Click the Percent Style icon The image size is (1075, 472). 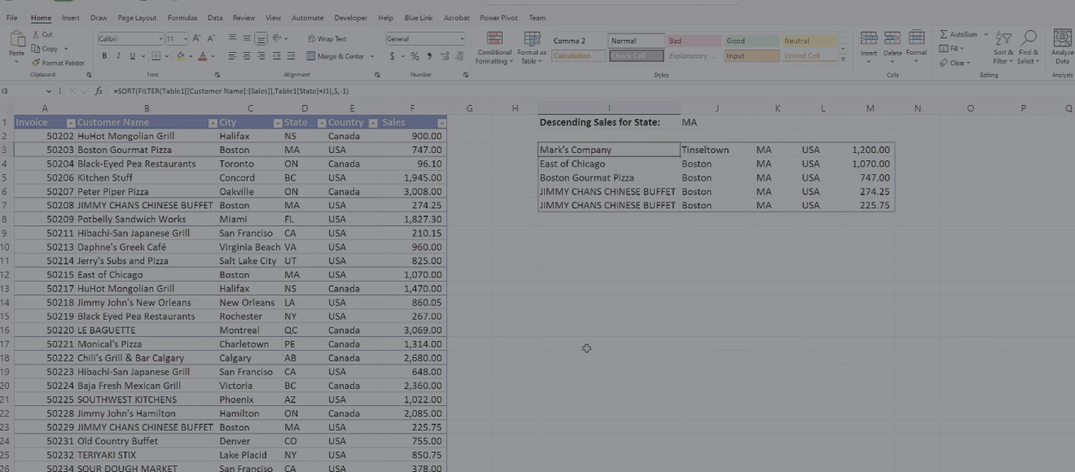pyautogui.click(x=415, y=56)
